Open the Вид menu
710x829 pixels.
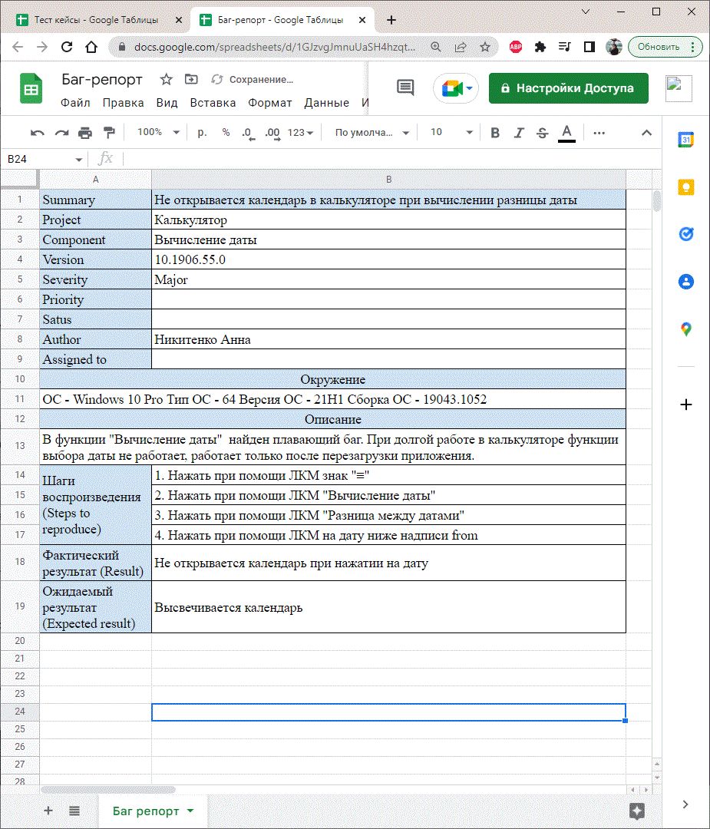click(x=167, y=103)
